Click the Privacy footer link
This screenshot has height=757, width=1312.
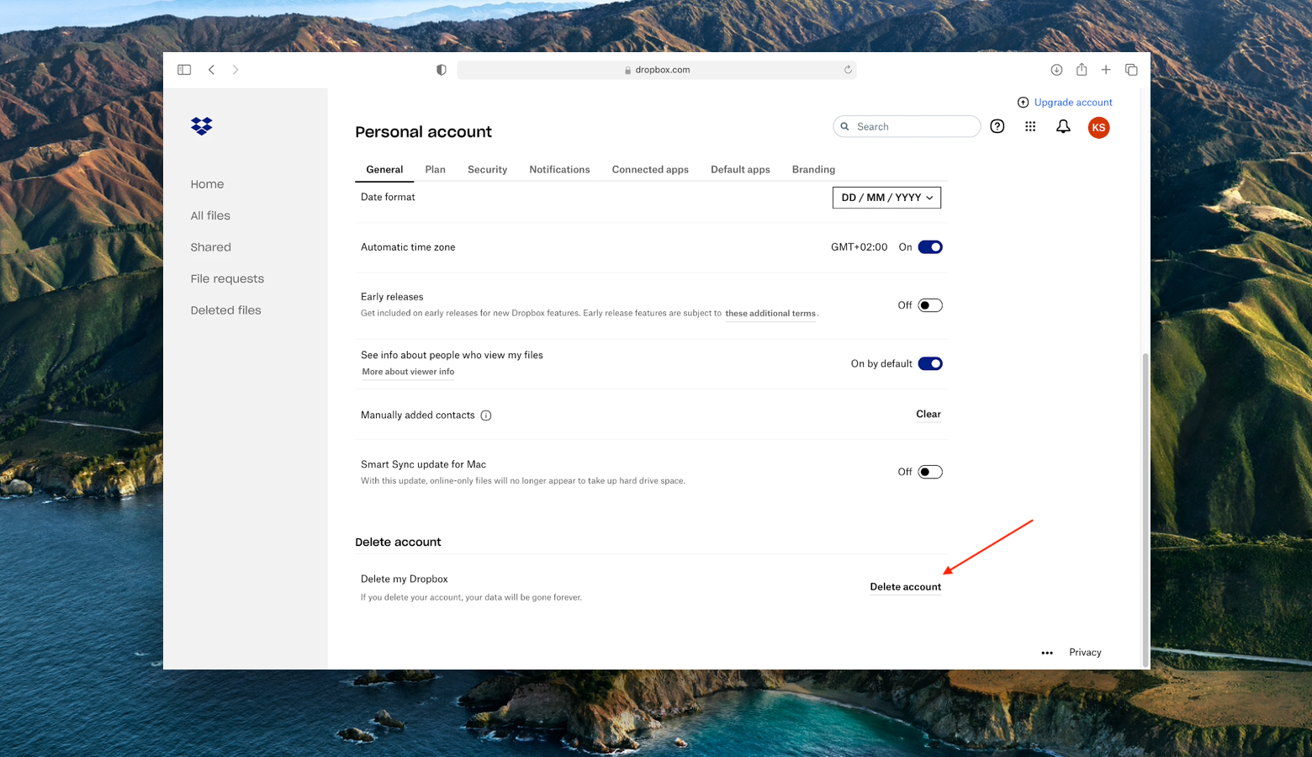click(x=1085, y=653)
